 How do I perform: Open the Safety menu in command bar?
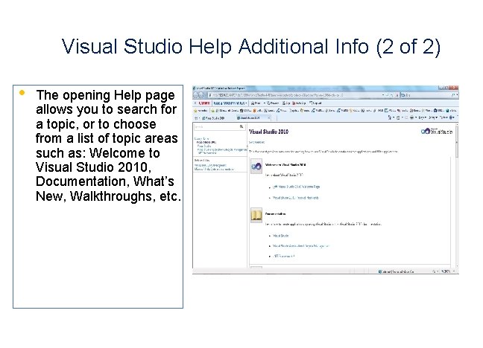click(x=432, y=117)
